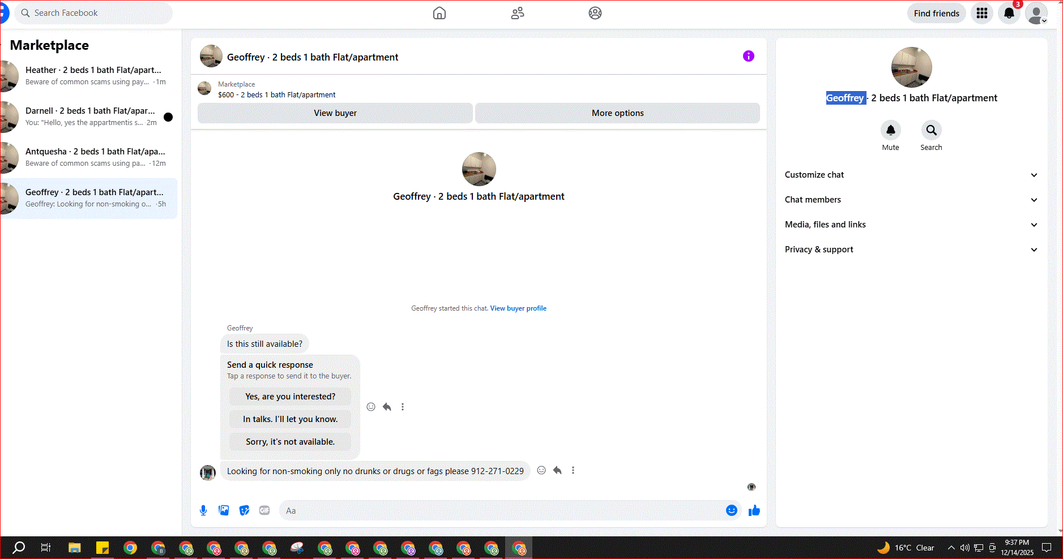Image resolution: width=1063 pixels, height=559 pixels.
Task: Click sender avatar beside non-smoking message
Action: pyautogui.click(x=208, y=472)
